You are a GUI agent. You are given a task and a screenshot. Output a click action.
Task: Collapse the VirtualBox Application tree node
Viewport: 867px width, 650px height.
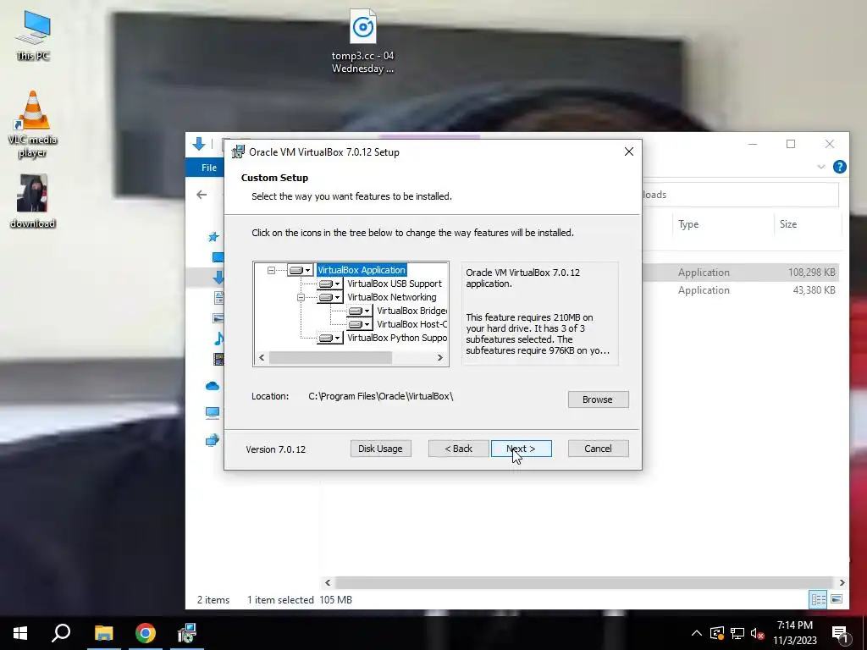(271, 270)
